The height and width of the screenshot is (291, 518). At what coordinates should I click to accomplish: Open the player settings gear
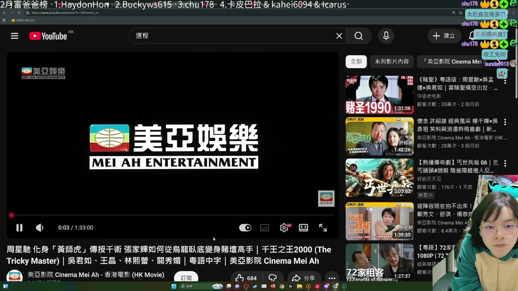point(284,228)
